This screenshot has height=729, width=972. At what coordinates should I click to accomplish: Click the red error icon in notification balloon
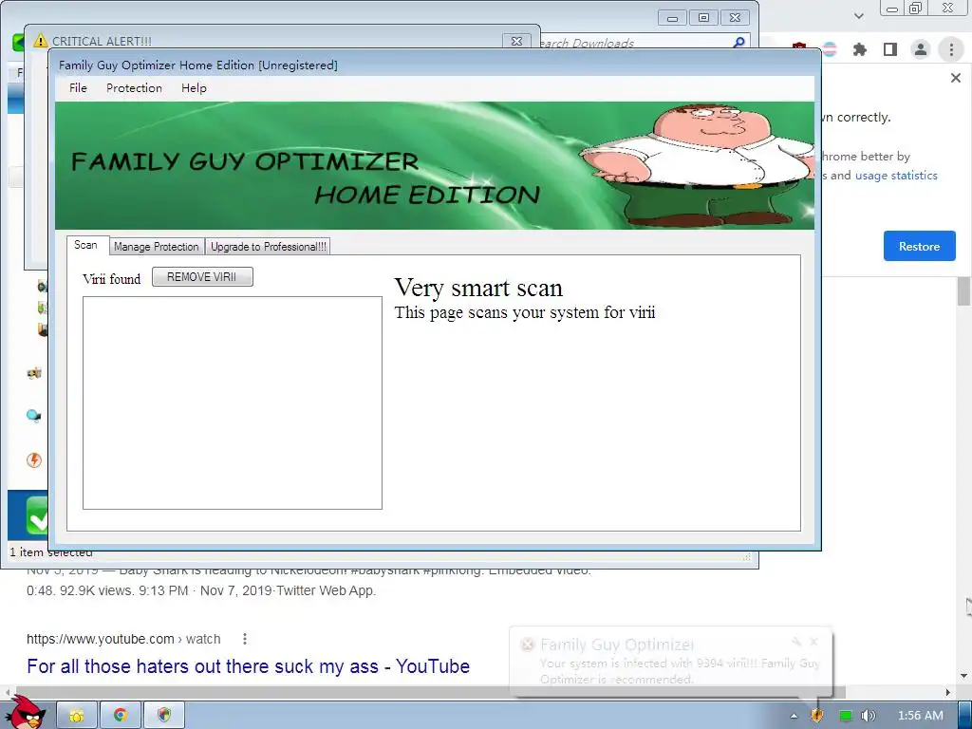(x=528, y=645)
